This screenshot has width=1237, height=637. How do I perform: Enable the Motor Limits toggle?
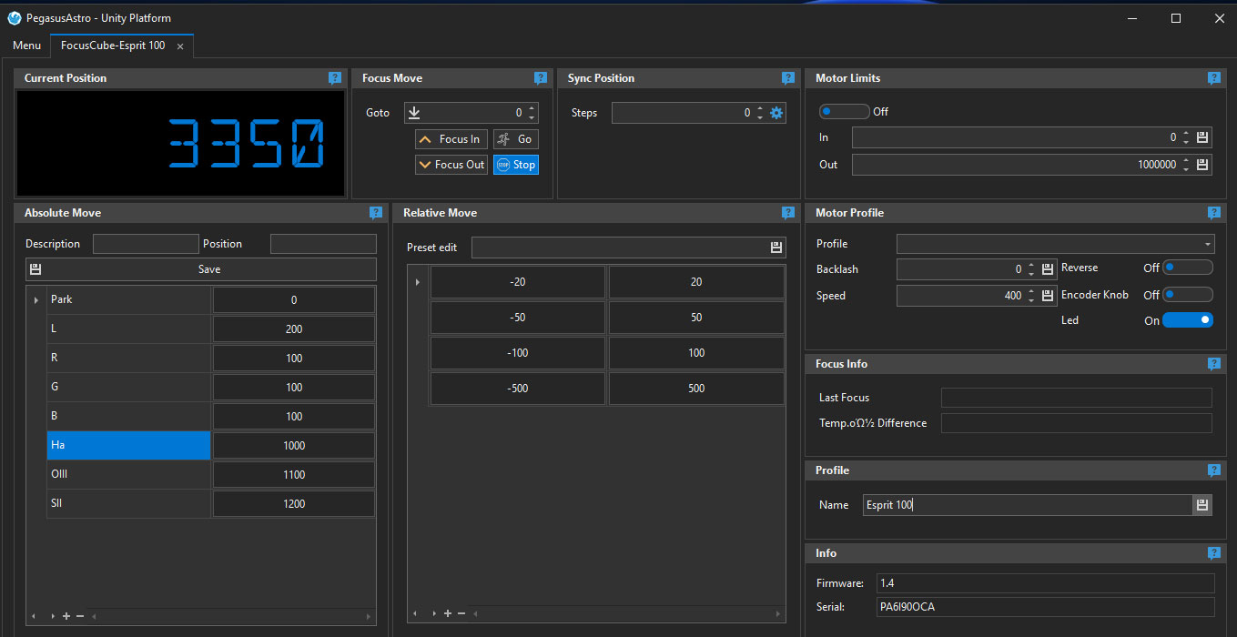coord(844,112)
